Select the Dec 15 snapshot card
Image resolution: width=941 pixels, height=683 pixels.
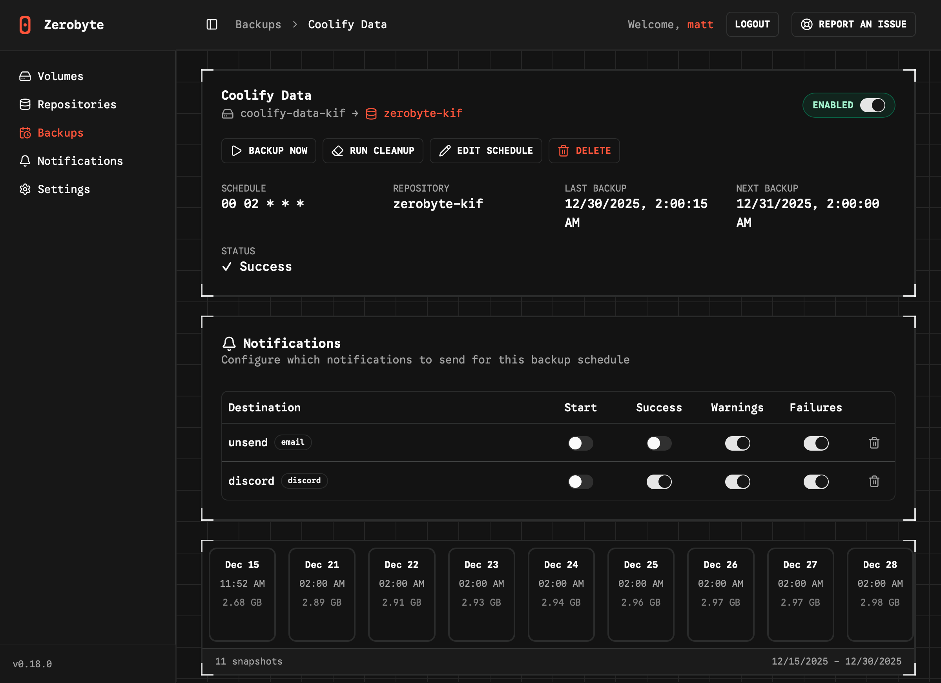[242, 594]
